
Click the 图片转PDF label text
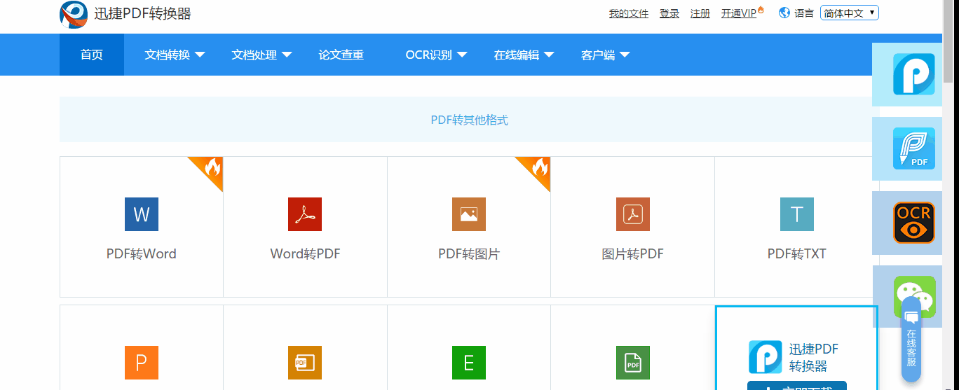633,254
